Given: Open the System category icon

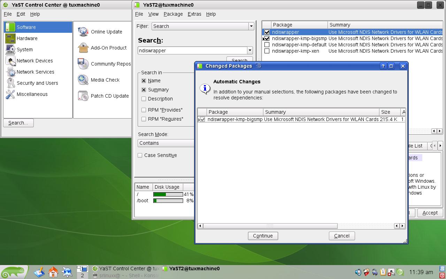Looking at the screenshot, I should pyautogui.click(x=10, y=50).
